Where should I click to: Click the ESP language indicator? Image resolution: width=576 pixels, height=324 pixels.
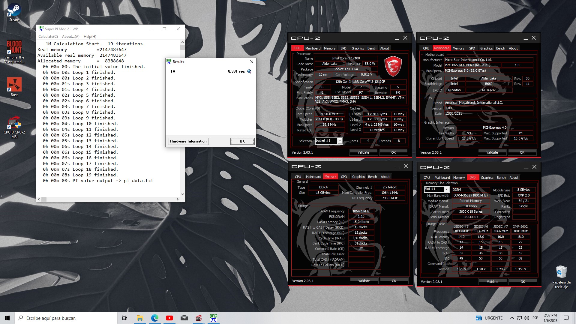click(x=535, y=318)
